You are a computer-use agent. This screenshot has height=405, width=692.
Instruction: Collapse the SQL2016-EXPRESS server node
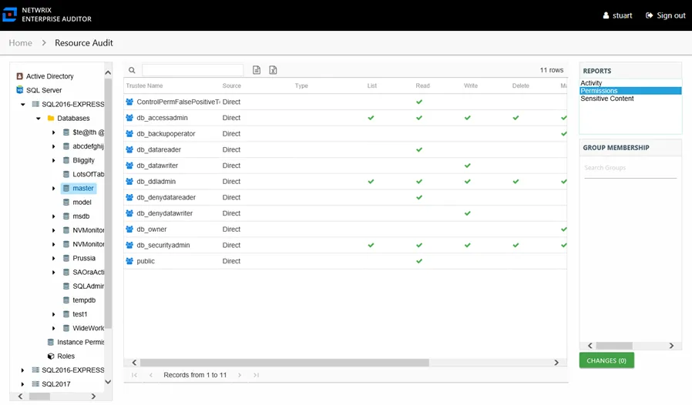[23, 105]
